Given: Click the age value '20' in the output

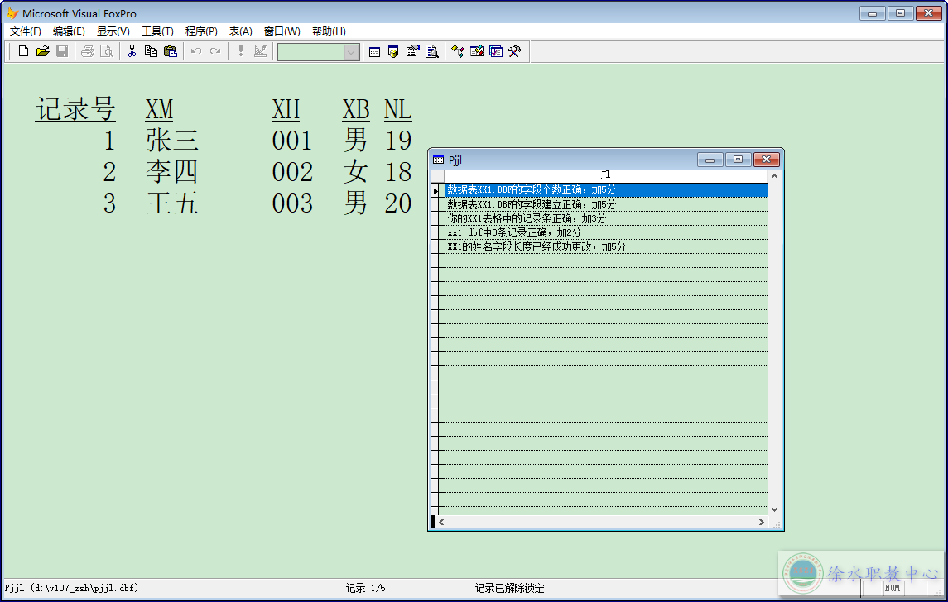Looking at the screenshot, I should 398,203.
